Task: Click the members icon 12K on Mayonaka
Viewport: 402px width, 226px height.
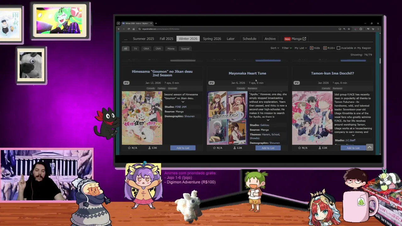Action: pos(235,148)
